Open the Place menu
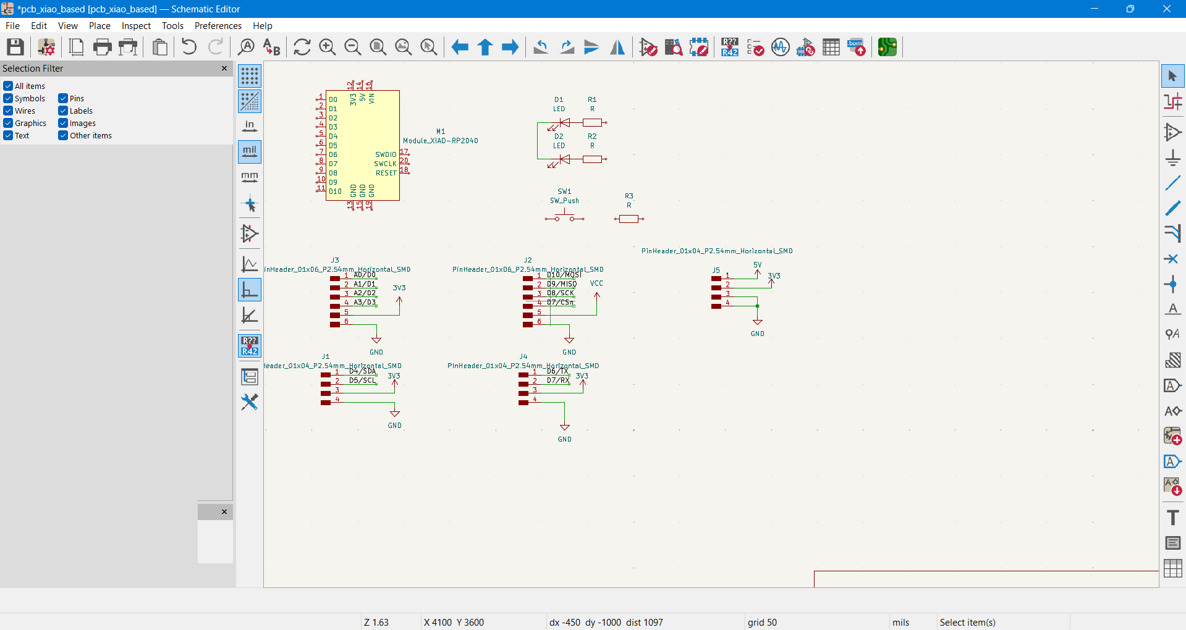1186x630 pixels. 100,25
